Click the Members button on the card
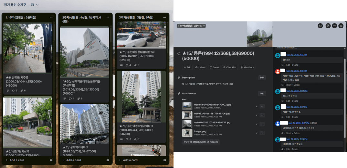347x168 pixels. click(x=247, y=67)
